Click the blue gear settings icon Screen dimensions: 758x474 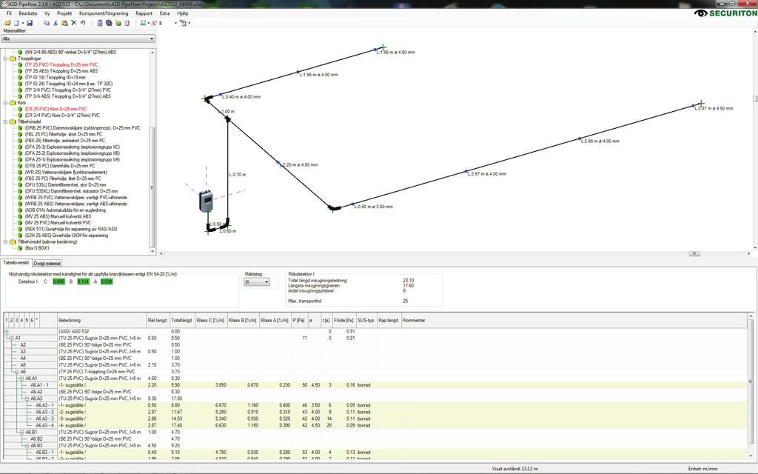click(x=109, y=23)
